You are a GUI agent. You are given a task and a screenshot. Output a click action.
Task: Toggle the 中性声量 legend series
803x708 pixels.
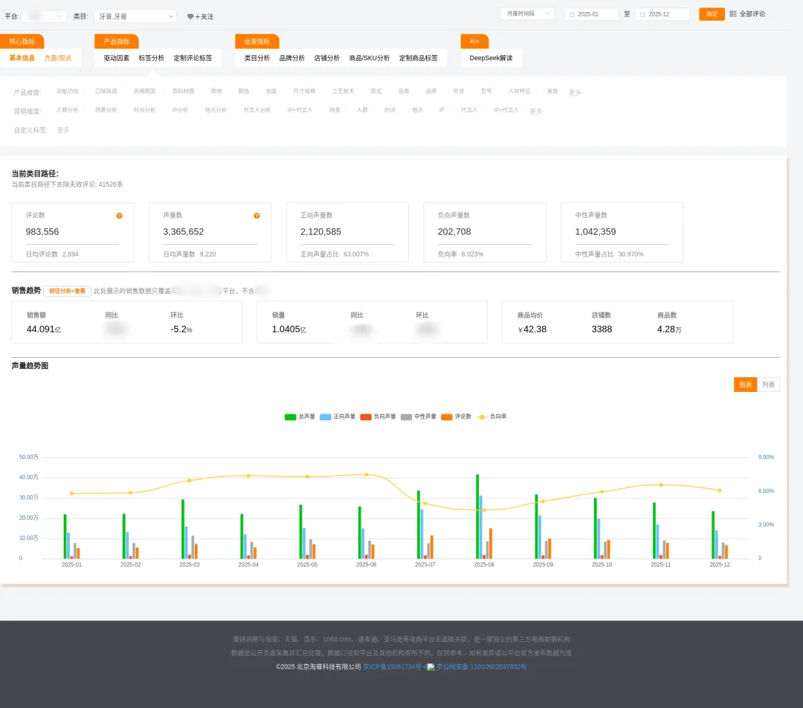[419, 416]
